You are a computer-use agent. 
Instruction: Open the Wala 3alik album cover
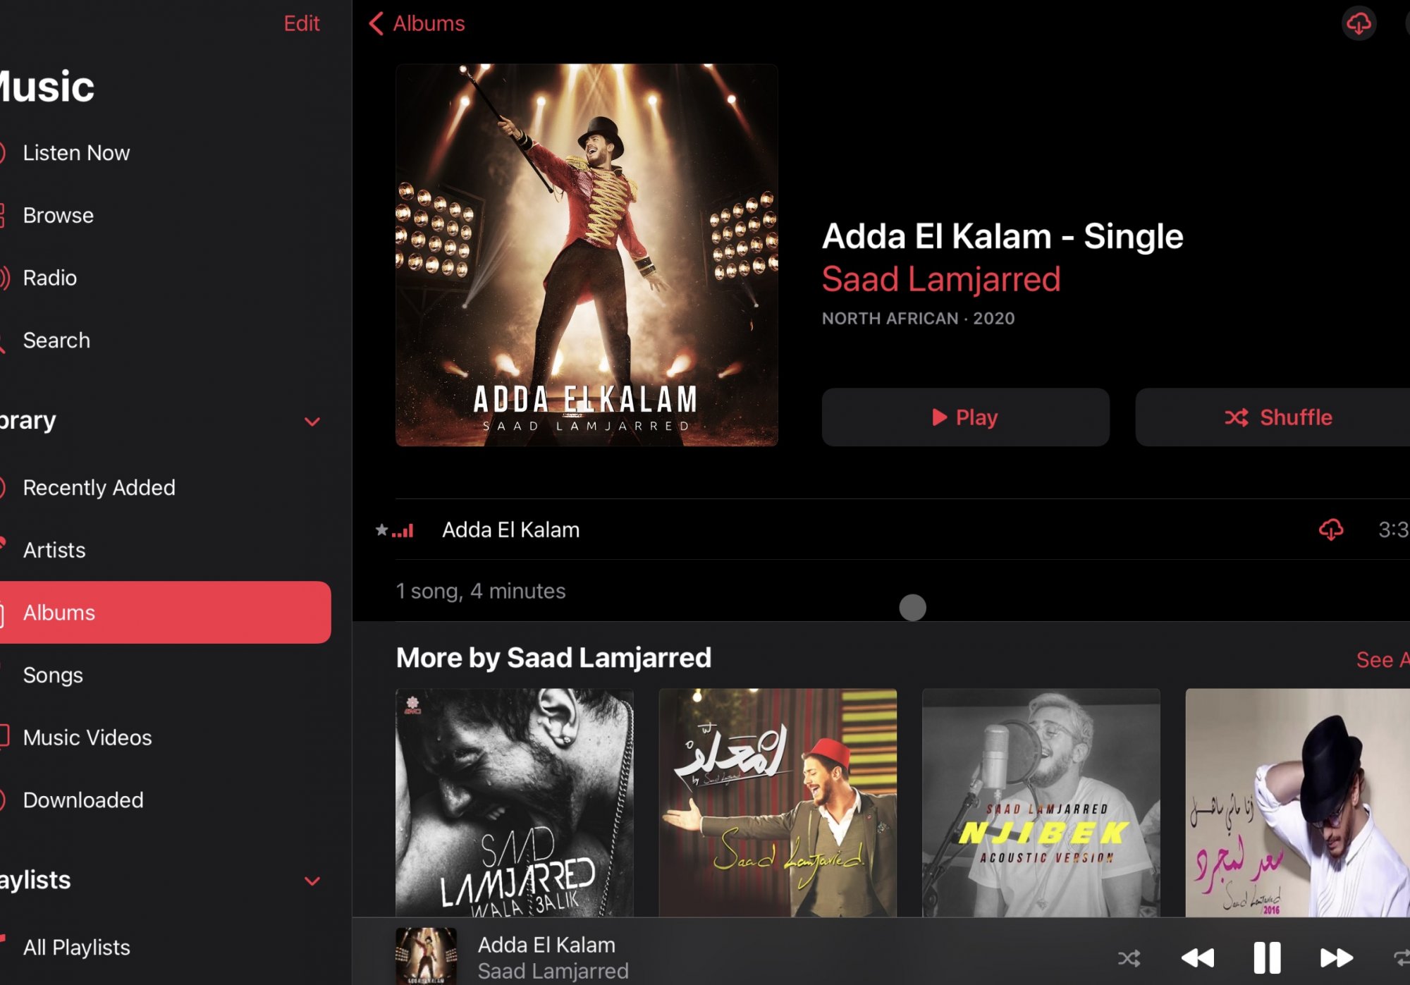(x=514, y=802)
